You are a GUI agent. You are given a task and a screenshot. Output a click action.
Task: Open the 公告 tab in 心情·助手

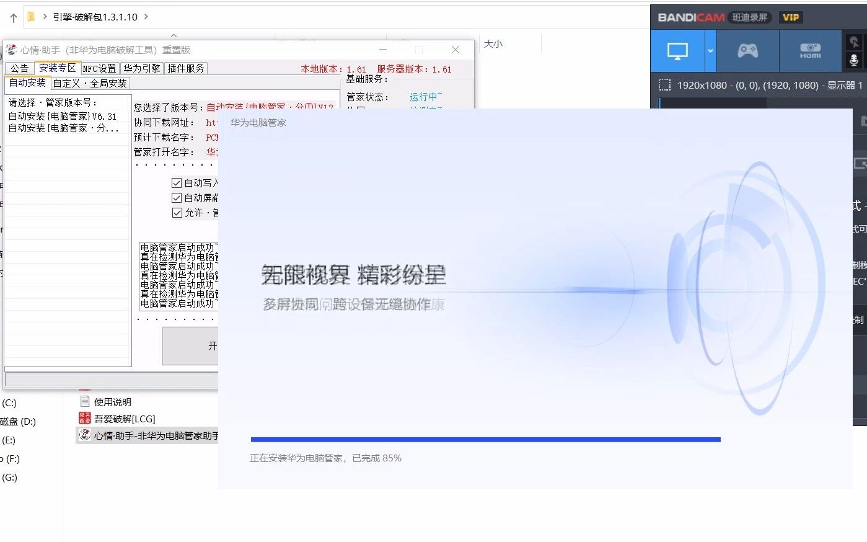pyautogui.click(x=19, y=68)
